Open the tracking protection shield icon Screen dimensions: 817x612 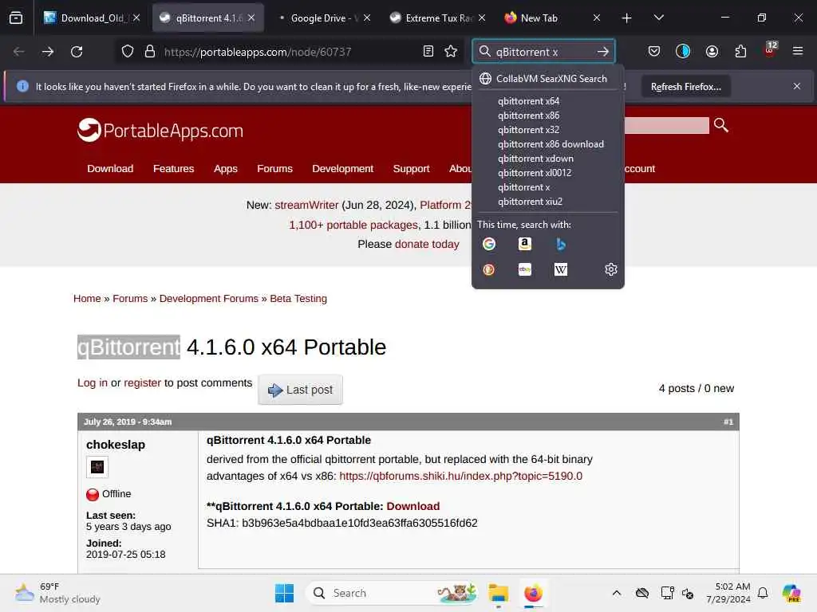pyautogui.click(x=128, y=52)
